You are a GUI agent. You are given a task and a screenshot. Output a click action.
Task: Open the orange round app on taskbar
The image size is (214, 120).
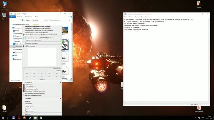[x=24, y=118]
